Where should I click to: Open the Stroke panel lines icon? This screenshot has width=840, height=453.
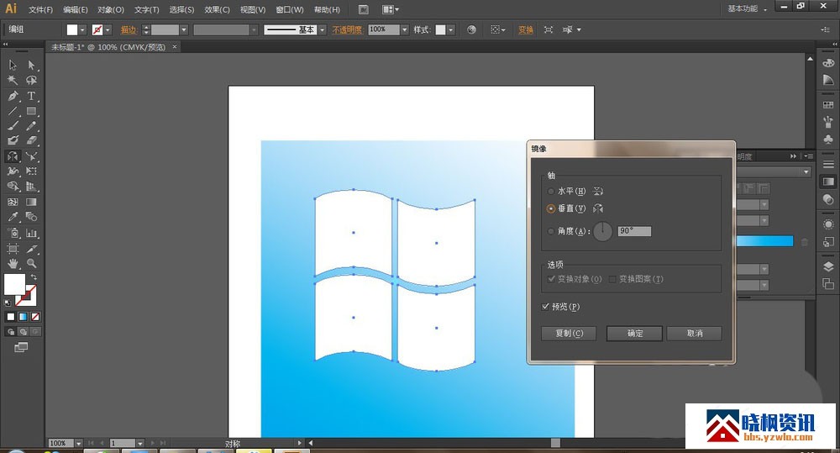coord(828,164)
